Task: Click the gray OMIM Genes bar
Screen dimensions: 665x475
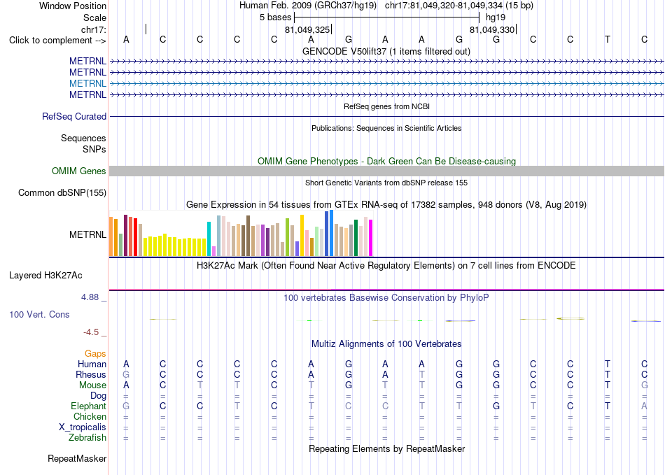Action: coord(386,171)
